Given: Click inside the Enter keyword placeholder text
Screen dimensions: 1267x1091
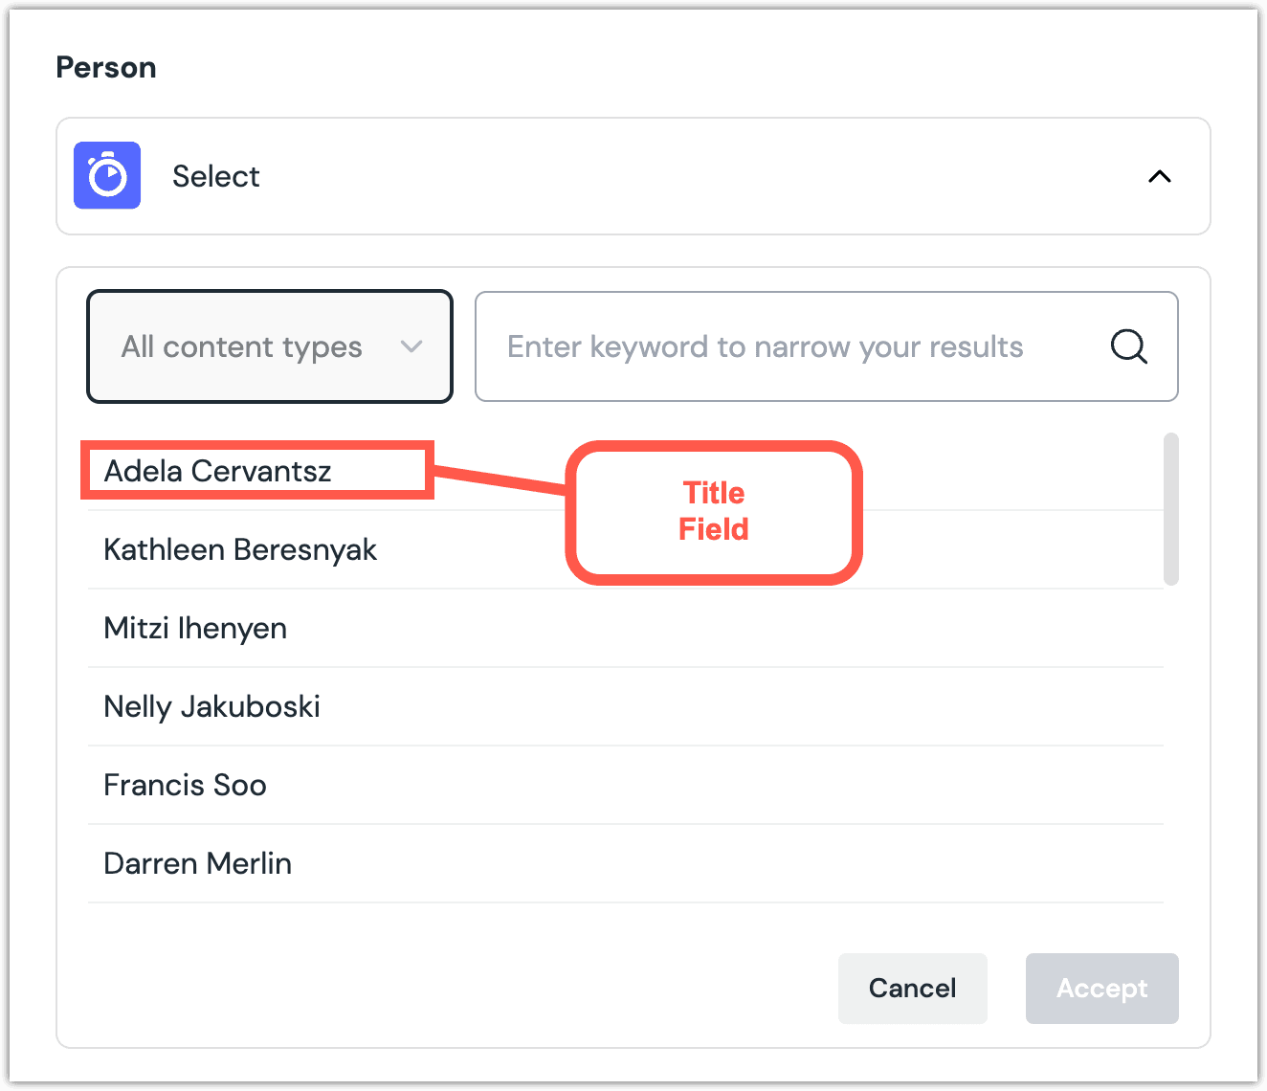Looking at the screenshot, I should click(x=766, y=346).
